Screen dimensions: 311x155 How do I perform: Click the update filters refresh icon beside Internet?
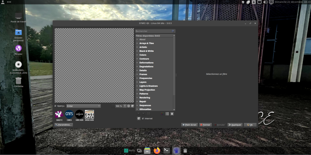139,118
